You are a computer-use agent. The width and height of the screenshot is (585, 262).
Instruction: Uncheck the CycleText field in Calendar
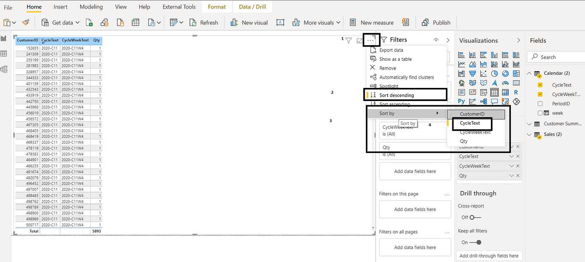[540, 85]
